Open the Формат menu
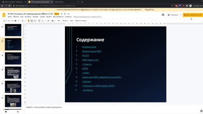The height and width of the screenshot is (114, 203). [36, 17]
